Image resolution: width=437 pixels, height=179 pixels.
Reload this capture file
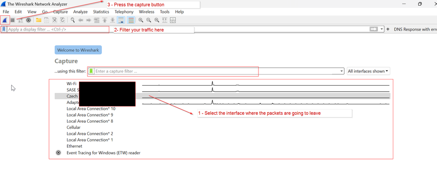click(x=63, y=20)
